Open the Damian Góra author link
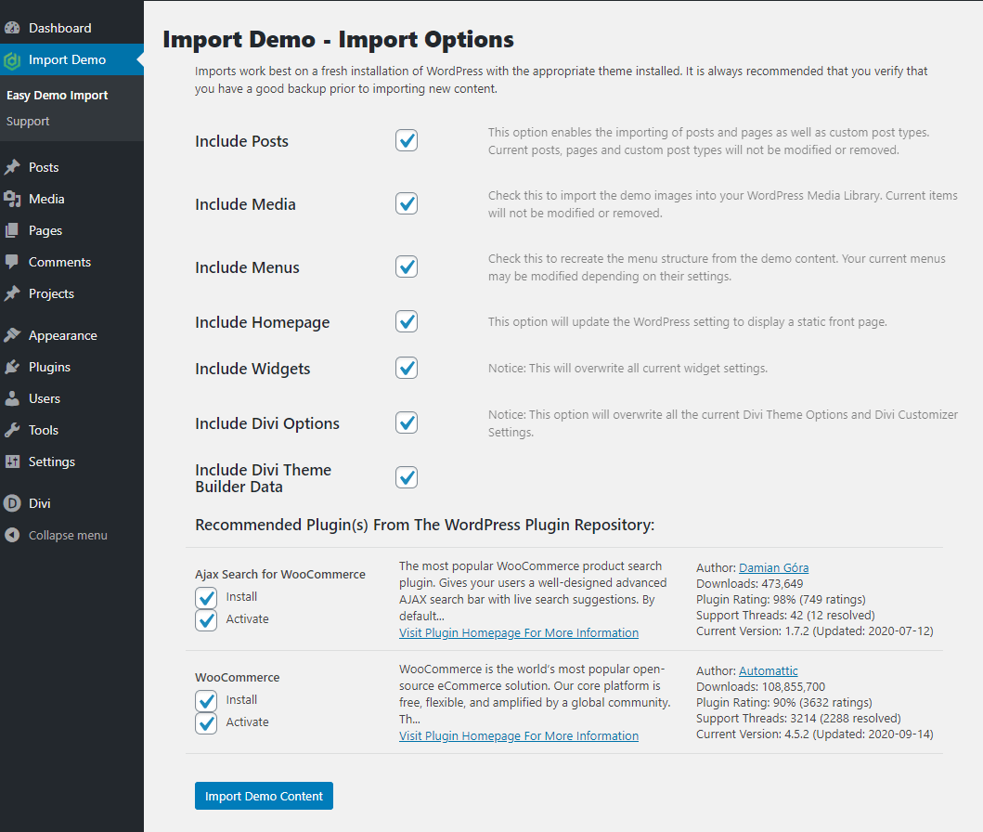This screenshot has width=983, height=832. coord(773,567)
